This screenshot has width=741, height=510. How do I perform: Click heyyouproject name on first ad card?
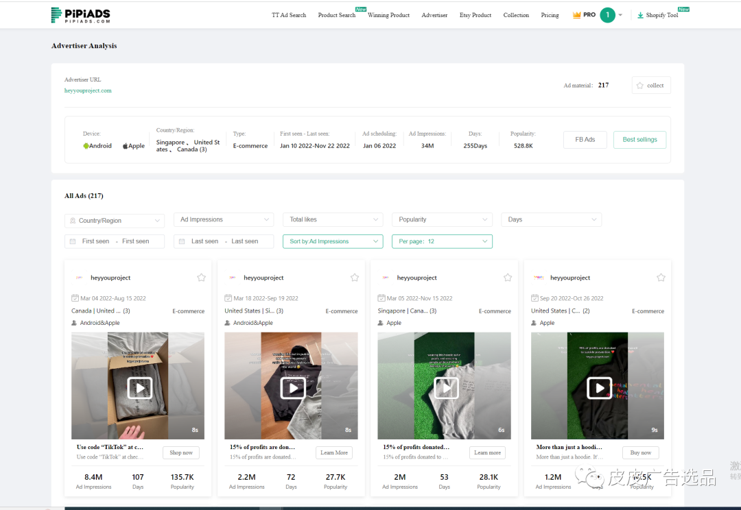tap(110, 278)
